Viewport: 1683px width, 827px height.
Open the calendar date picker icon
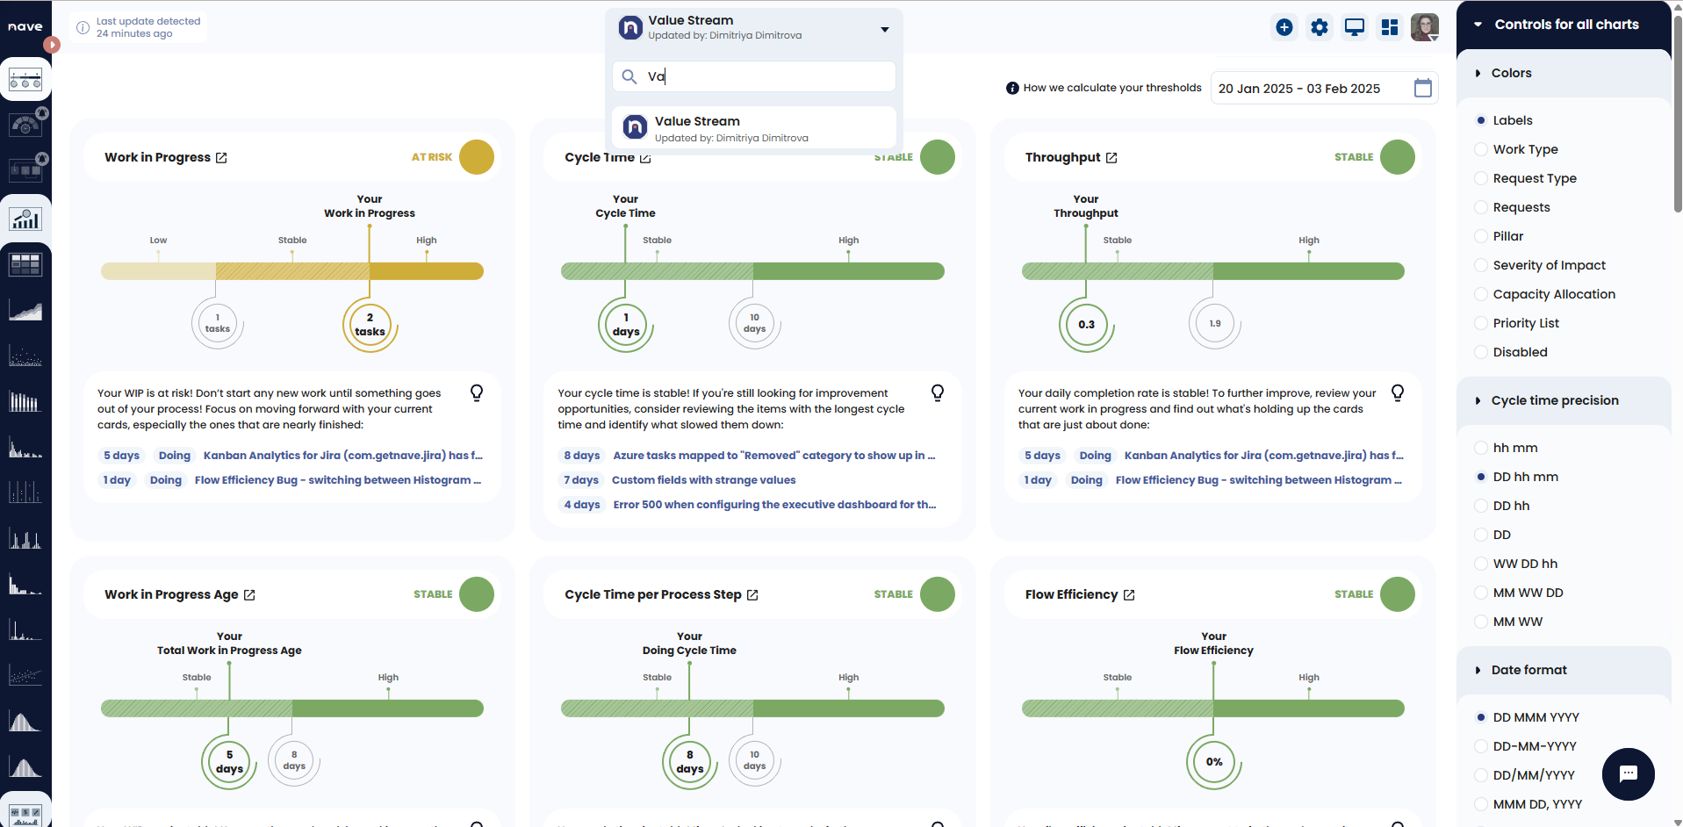[1422, 88]
